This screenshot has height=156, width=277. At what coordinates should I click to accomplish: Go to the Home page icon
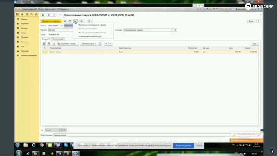pyautogui.click(x=43, y=15)
